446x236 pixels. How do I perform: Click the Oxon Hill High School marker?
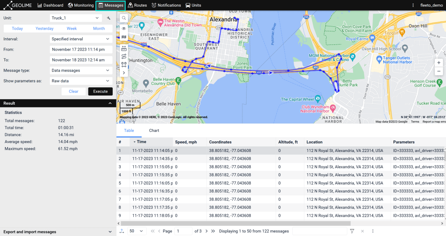coord(405,48)
